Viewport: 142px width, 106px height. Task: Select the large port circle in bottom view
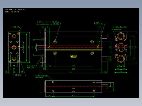pyautogui.click(x=73, y=90)
